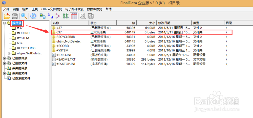This screenshot has width=253, height=118.
Task: Expand the uhjjm,NotDelete.. tree node
Action: click(x=9, y=53)
